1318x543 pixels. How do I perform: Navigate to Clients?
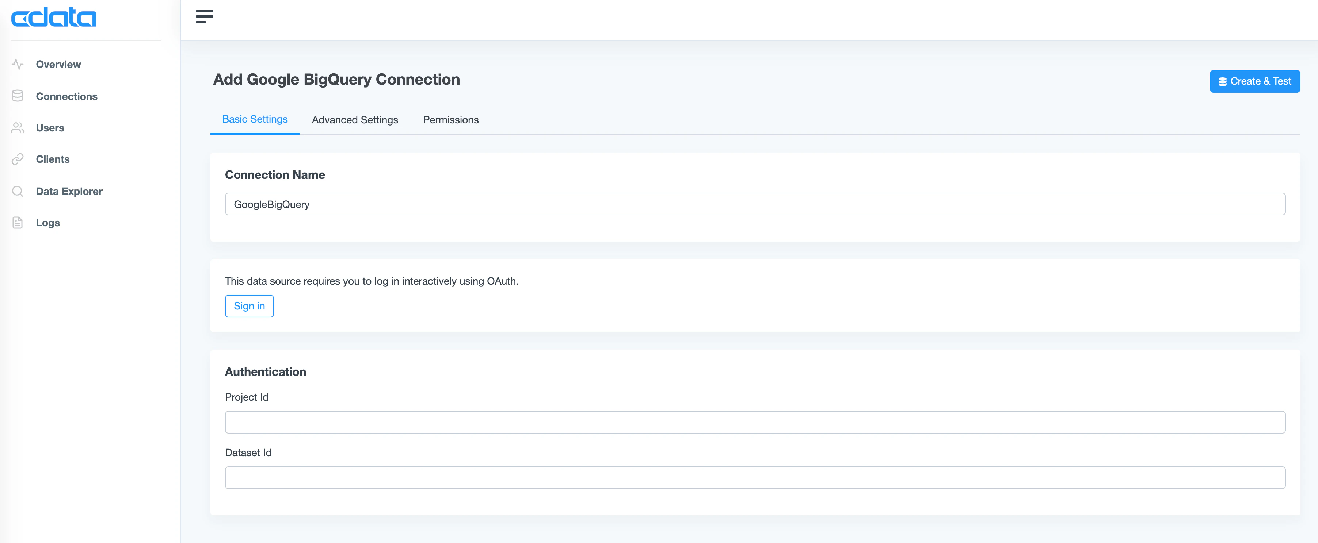point(53,159)
